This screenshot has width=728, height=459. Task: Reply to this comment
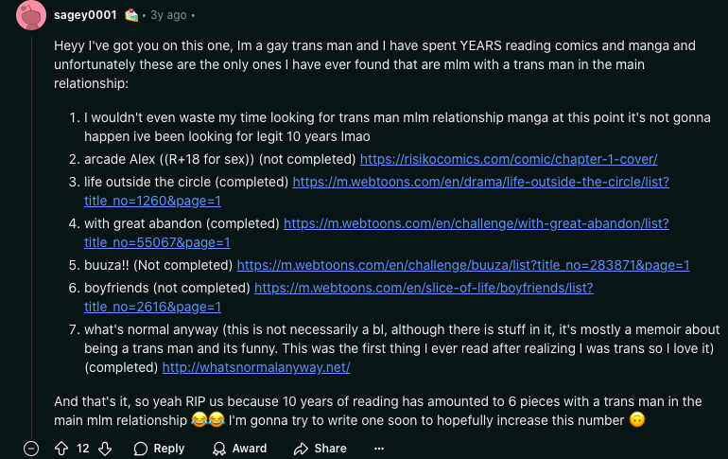[159, 448]
